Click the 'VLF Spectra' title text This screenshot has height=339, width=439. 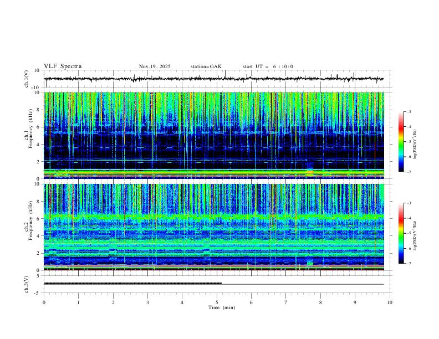click(x=63, y=66)
